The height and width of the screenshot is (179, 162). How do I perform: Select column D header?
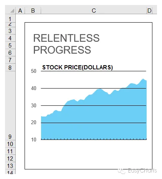(x=149, y=10)
